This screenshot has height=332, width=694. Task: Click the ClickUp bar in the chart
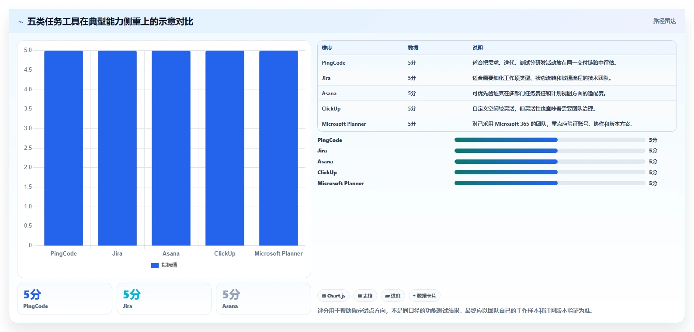click(x=225, y=148)
